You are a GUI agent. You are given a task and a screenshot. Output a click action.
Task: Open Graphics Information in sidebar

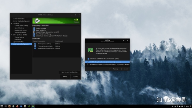click(21, 30)
